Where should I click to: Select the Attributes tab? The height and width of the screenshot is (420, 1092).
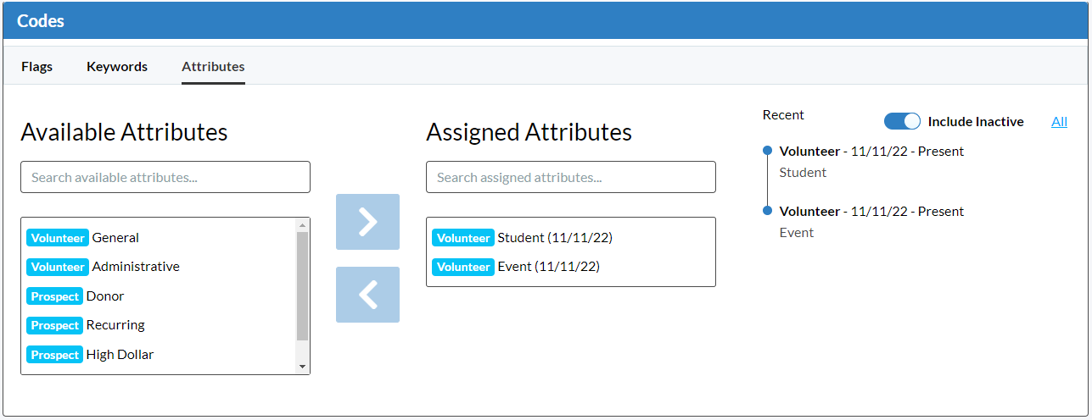click(x=213, y=66)
